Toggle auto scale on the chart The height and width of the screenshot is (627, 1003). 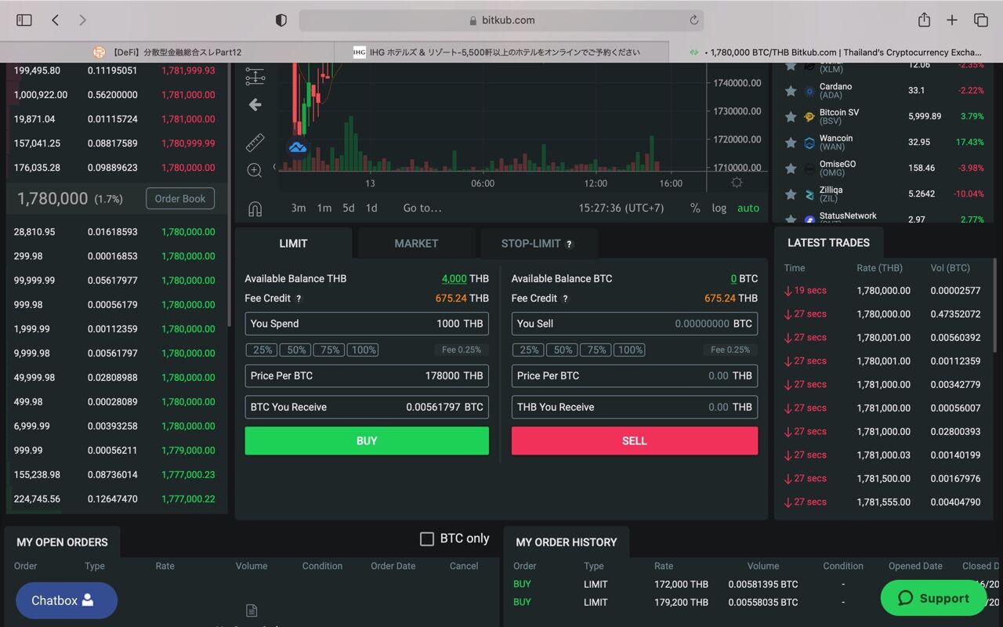coord(748,208)
